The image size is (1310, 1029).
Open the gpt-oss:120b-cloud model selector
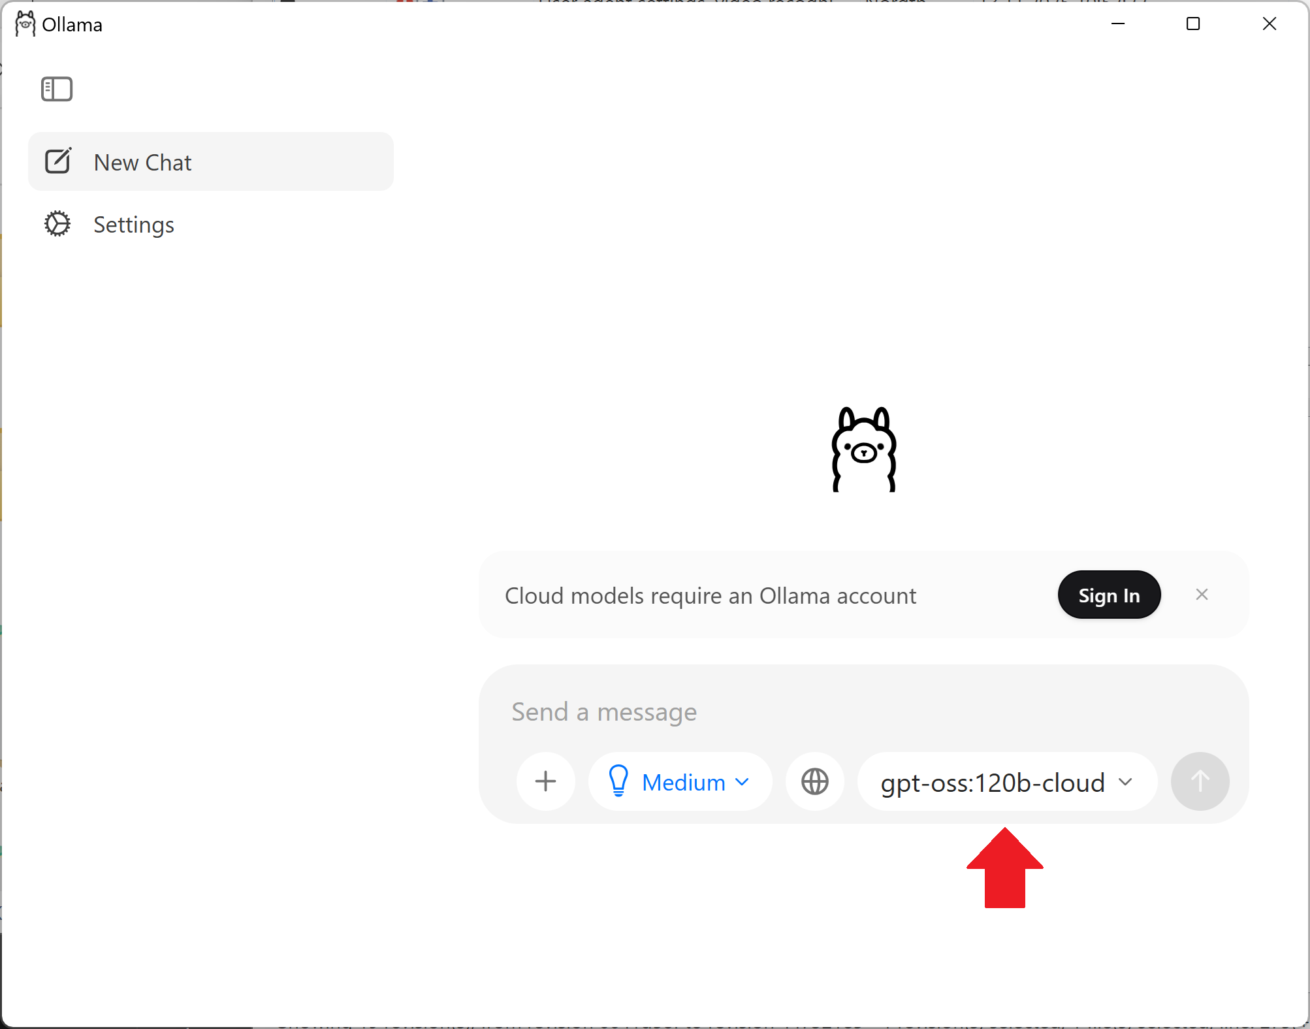993,782
